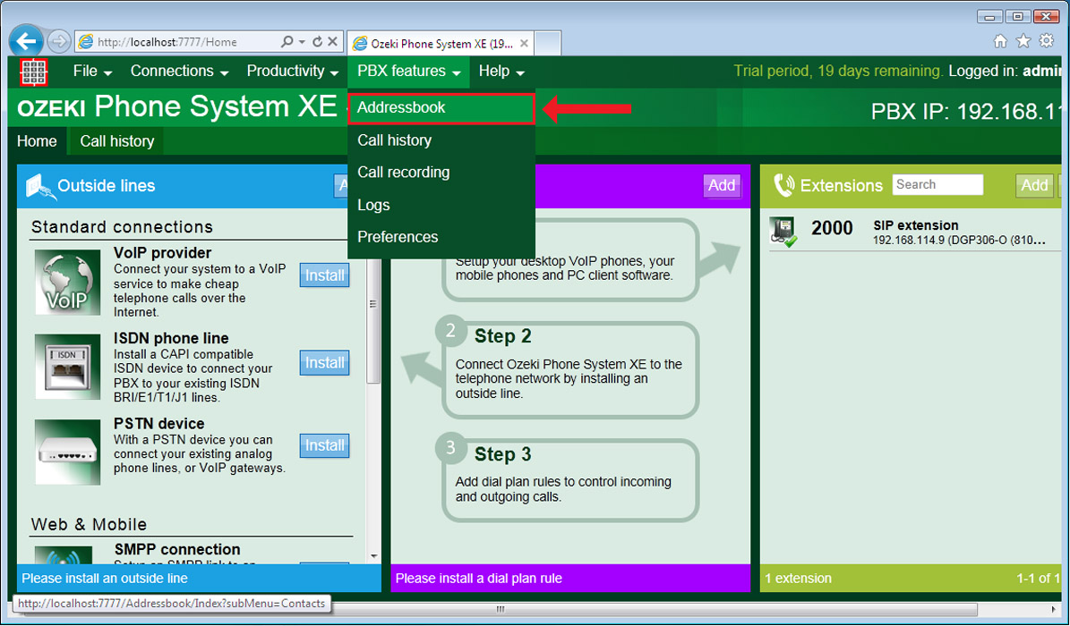Screen dimensions: 1070x626
Task: Click the browser Back arrow button
Action: coord(26,42)
